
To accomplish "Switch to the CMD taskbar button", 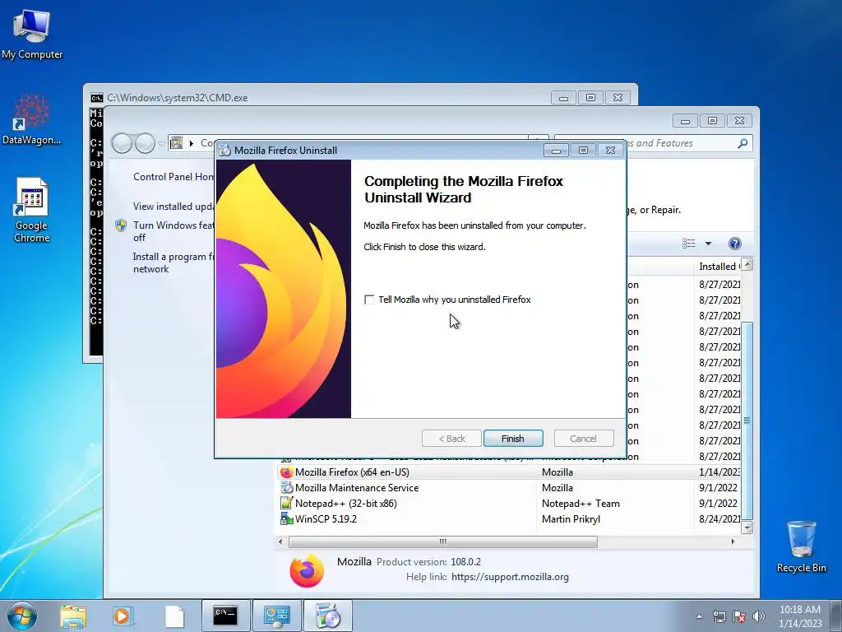I will click(225, 616).
